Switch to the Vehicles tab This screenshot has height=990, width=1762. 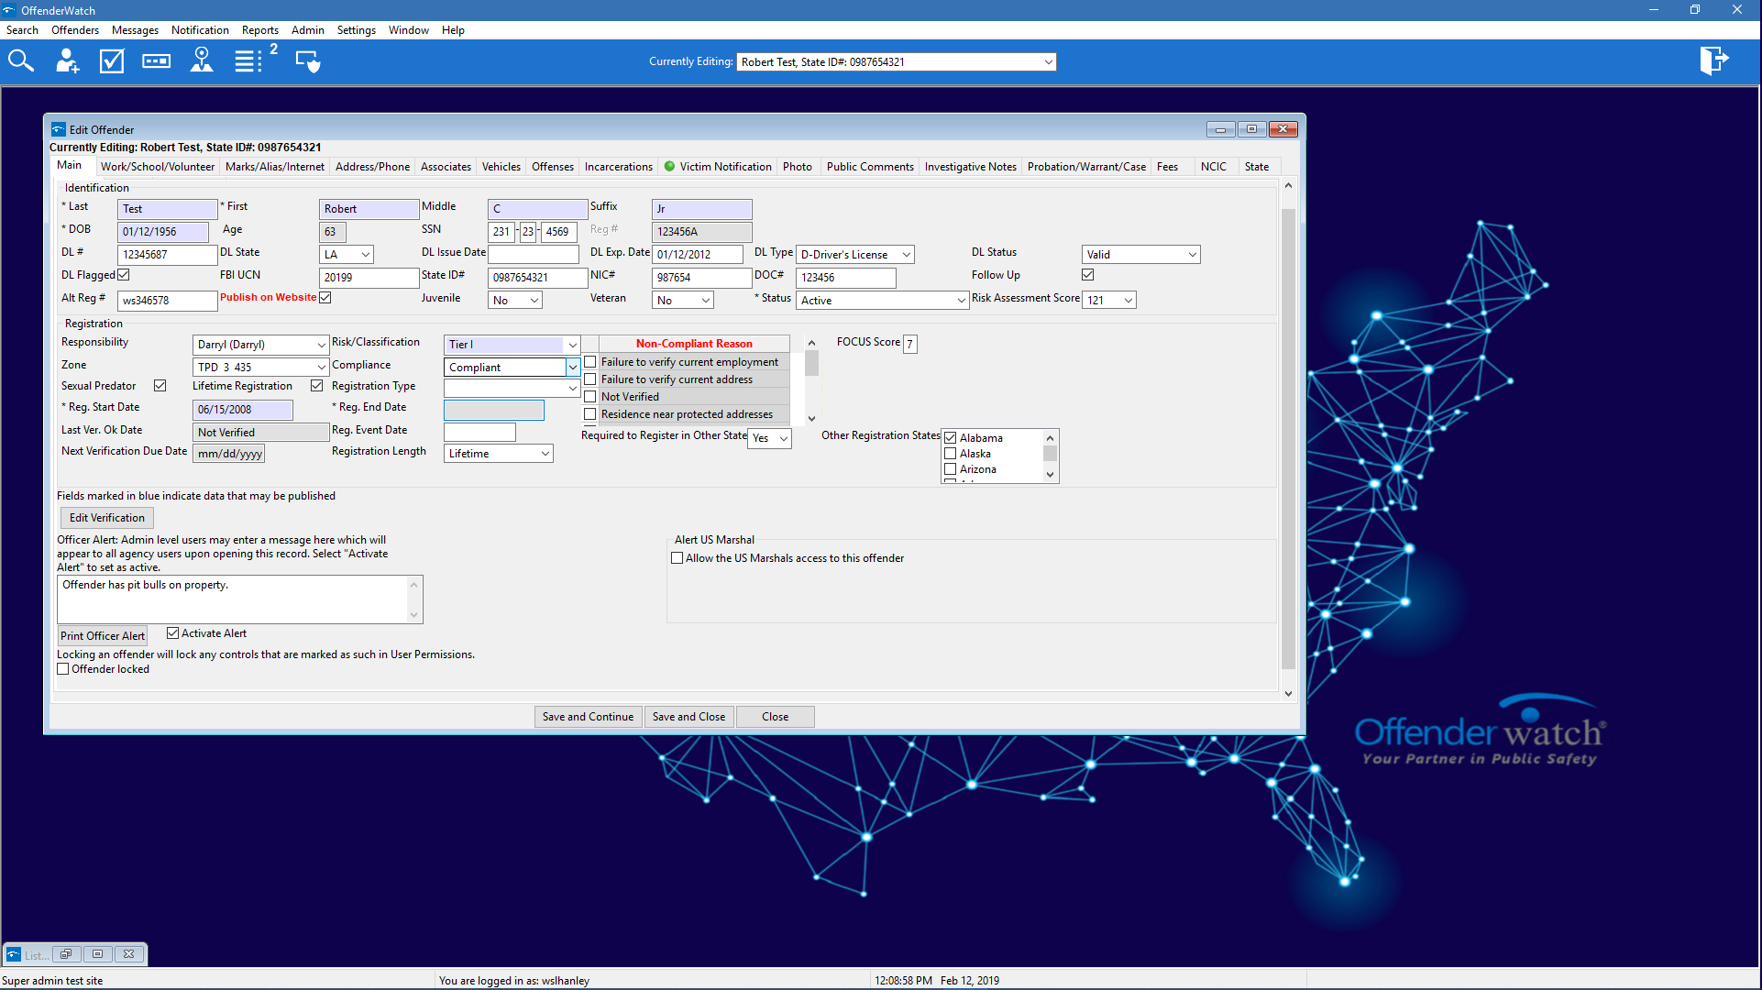point(501,167)
